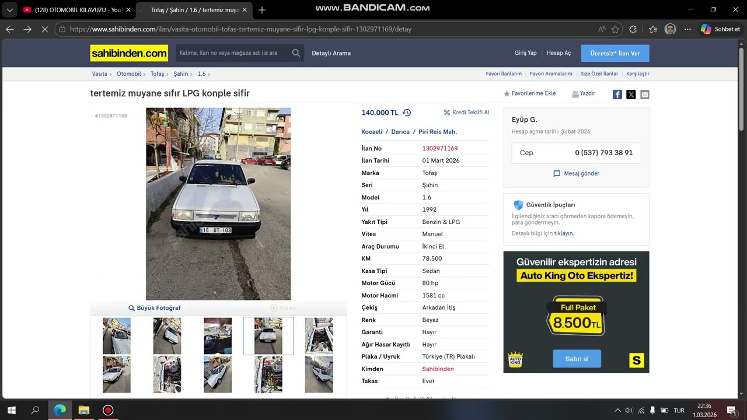Open Copilot Sohbet et button
747x420 pixels.
point(721,29)
